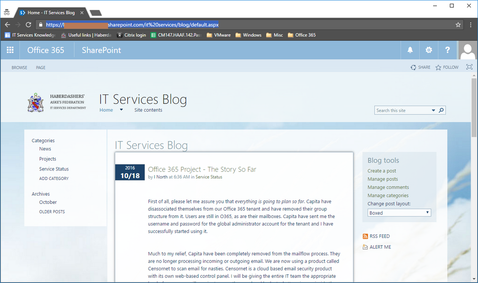The height and width of the screenshot is (283, 478).
Task: Open Site contents navigation link
Action: (x=148, y=110)
